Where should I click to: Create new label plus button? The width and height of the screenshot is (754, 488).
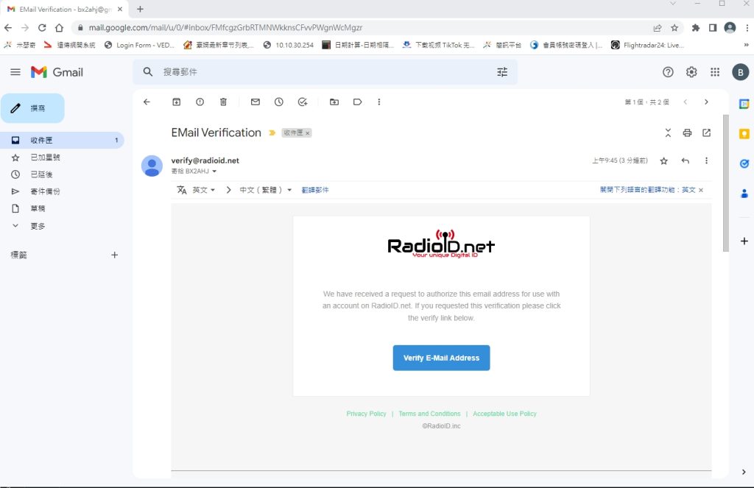(x=114, y=255)
